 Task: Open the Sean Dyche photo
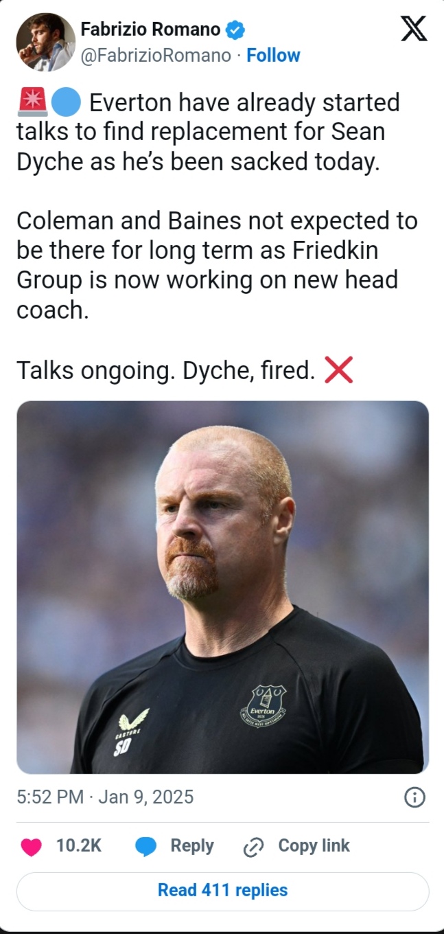(x=222, y=586)
